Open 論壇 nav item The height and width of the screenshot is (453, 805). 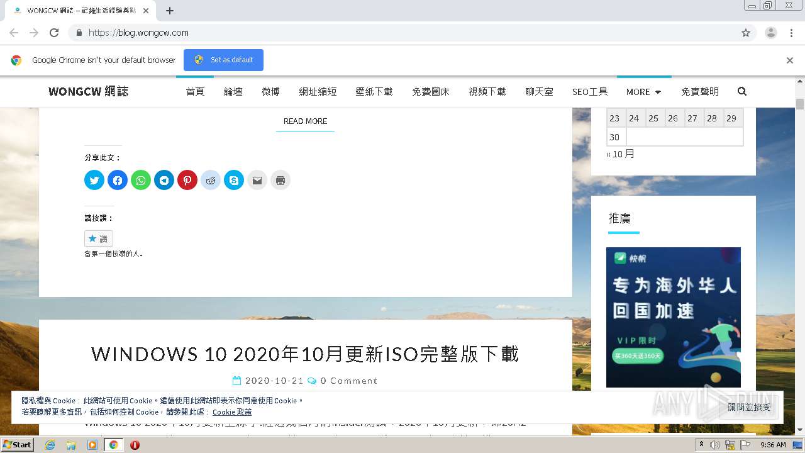click(x=233, y=92)
